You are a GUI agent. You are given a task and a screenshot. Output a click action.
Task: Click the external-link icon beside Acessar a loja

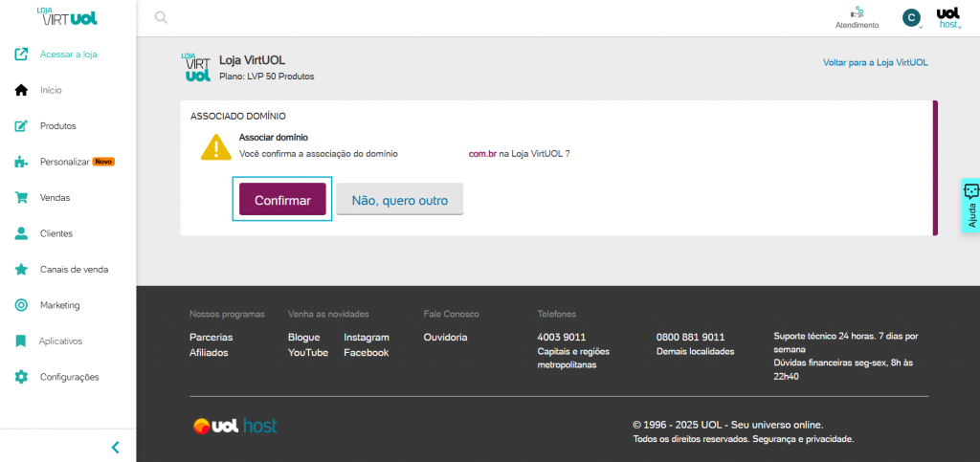click(x=21, y=55)
